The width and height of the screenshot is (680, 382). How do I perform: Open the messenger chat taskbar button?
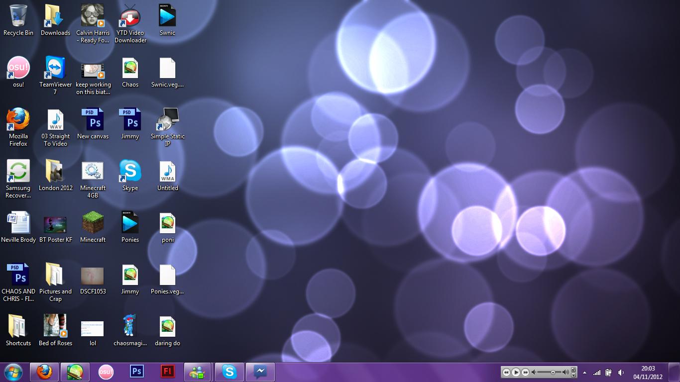click(260, 372)
